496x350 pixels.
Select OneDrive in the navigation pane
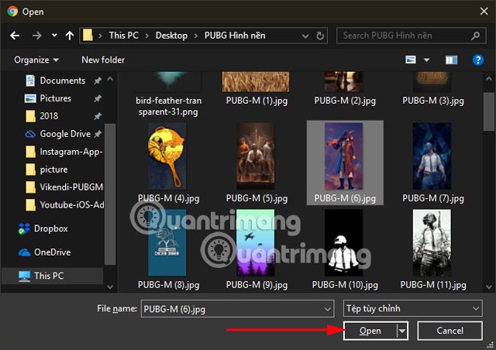coord(52,252)
